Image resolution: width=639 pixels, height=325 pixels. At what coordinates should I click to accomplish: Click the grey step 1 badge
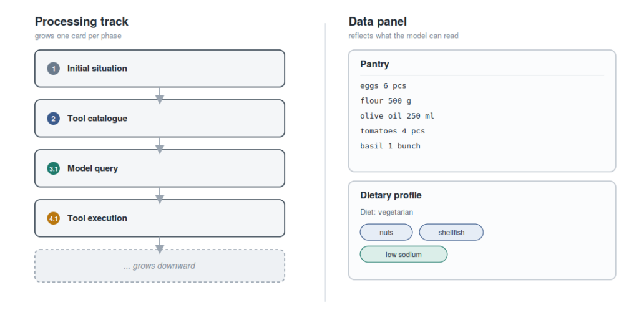[54, 69]
